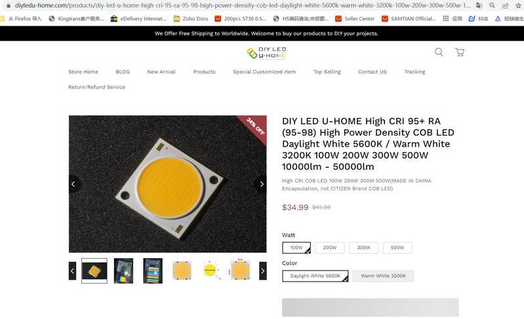This screenshot has width=524, height=319.
Task: Choose Warm White 3200K color option
Action: pos(383,276)
